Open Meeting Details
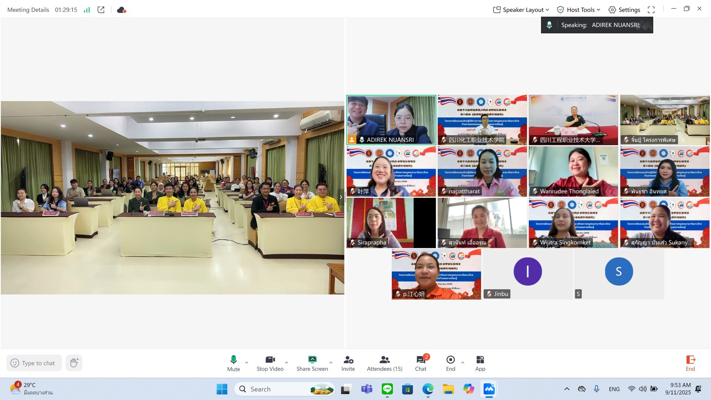The image size is (711, 400). pos(28,10)
